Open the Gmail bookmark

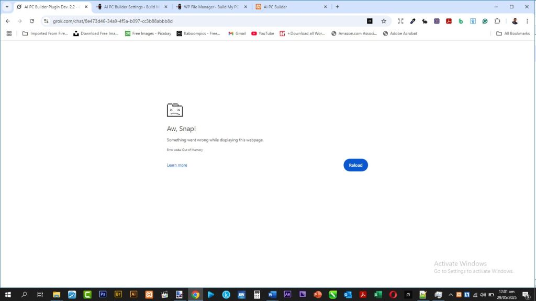click(x=237, y=33)
